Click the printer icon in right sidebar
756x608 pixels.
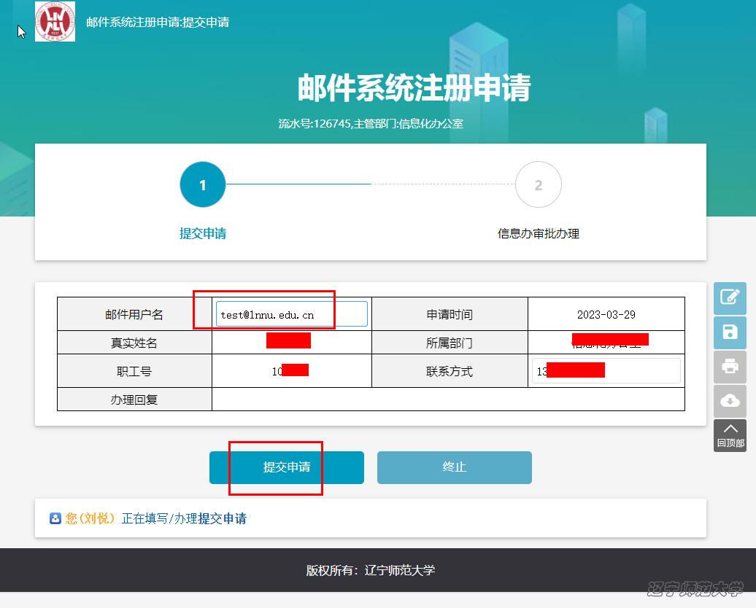click(x=730, y=367)
